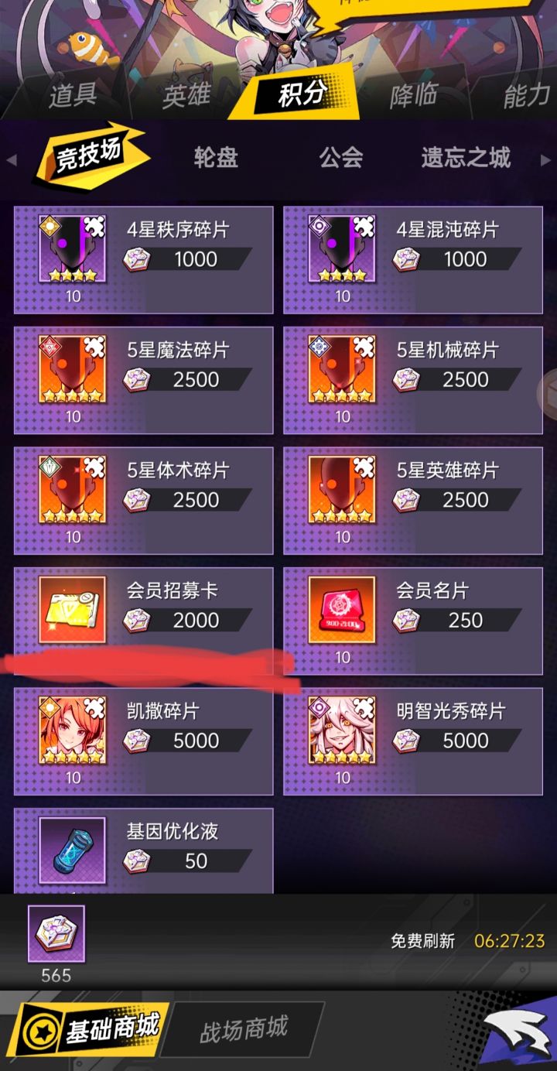557x1071 pixels.
Task: Pick the 5星机械碎片 item icon
Action: click(x=343, y=370)
